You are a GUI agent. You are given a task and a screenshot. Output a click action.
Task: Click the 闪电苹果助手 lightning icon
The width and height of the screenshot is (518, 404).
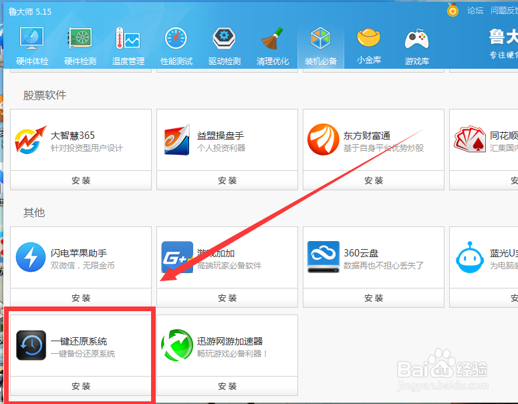31,257
